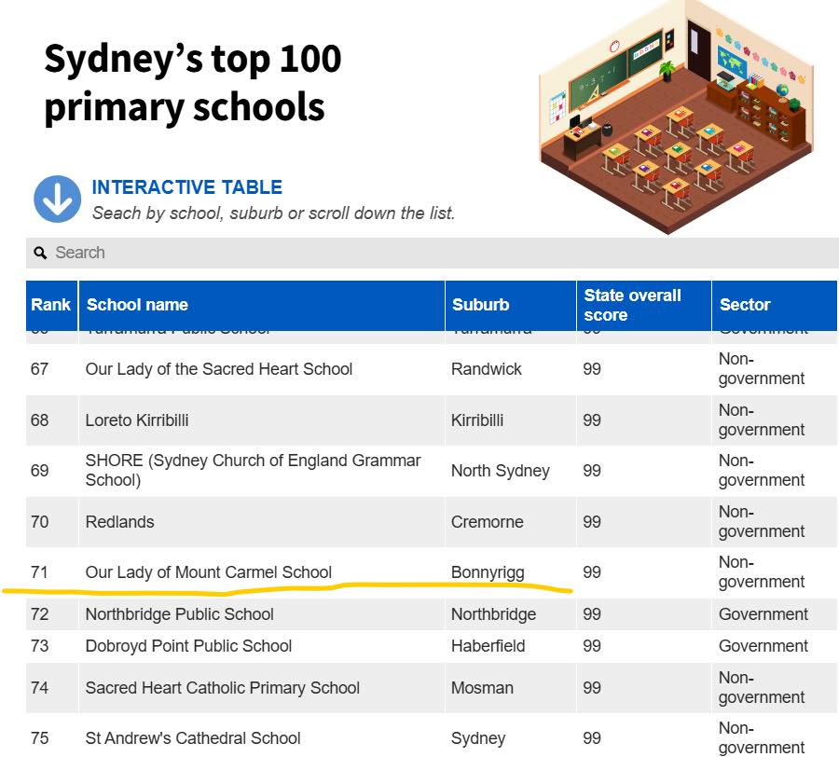Sort by the School name column header

[x=262, y=305]
